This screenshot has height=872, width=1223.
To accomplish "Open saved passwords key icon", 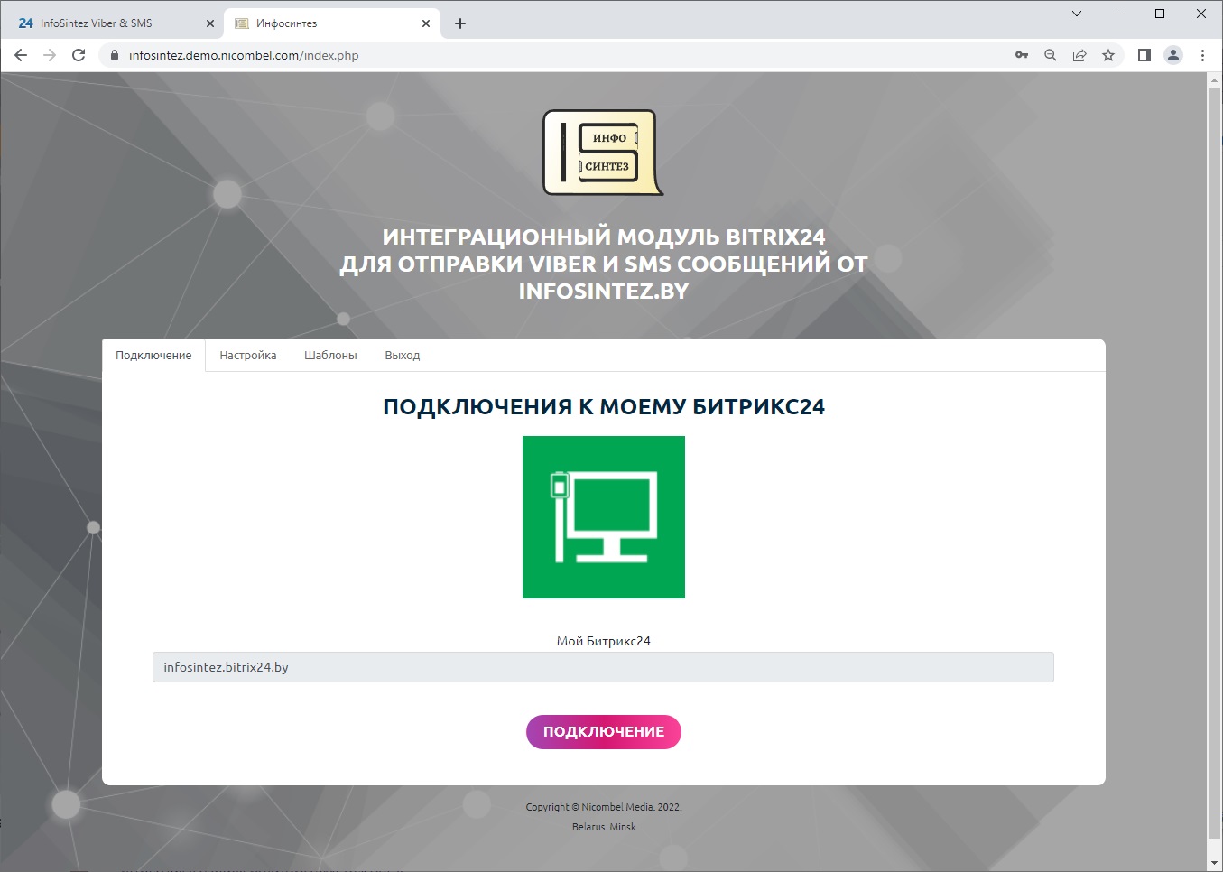I will point(1022,55).
